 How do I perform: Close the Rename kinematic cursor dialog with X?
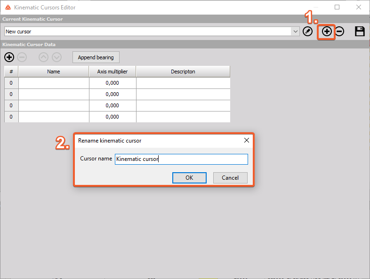tap(247, 140)
